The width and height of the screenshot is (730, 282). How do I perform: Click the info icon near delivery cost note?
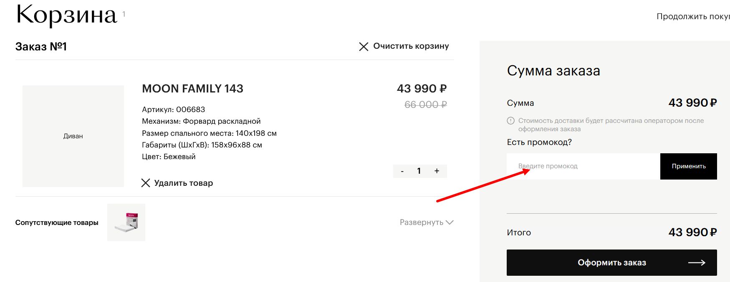coord(510,121)
